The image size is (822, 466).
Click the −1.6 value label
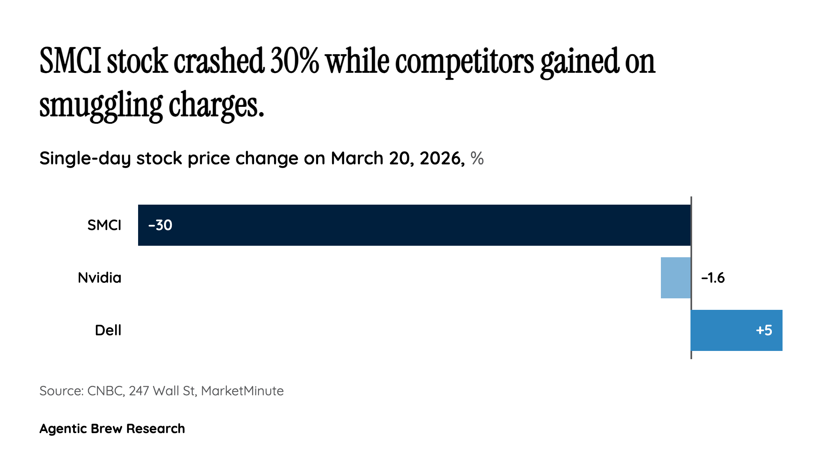pyautogui.click(x=713, y=278)
